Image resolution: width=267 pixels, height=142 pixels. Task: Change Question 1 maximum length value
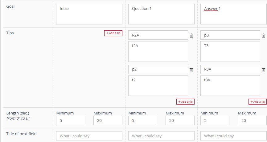[x=180, y=120]
